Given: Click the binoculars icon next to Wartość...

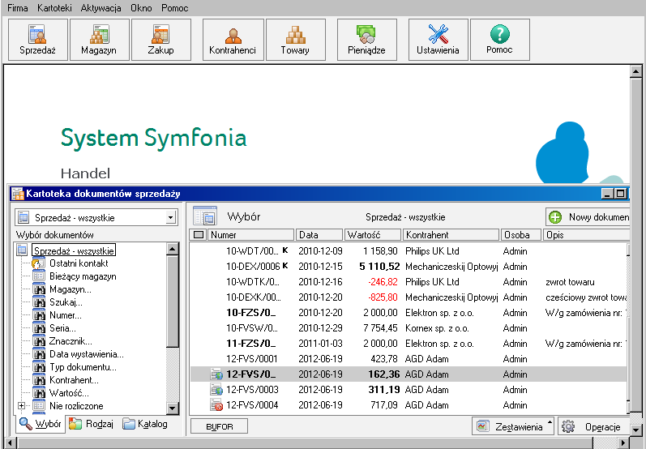Looking at the screenshot, I should click(39, 393).
